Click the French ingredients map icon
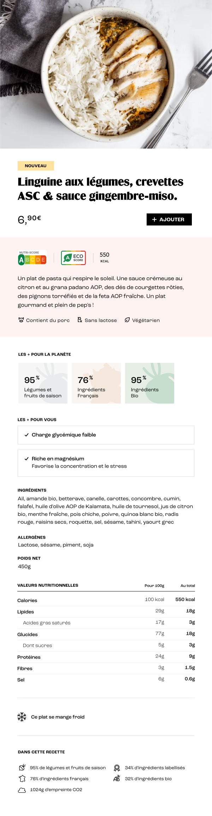 click(22, 778)
